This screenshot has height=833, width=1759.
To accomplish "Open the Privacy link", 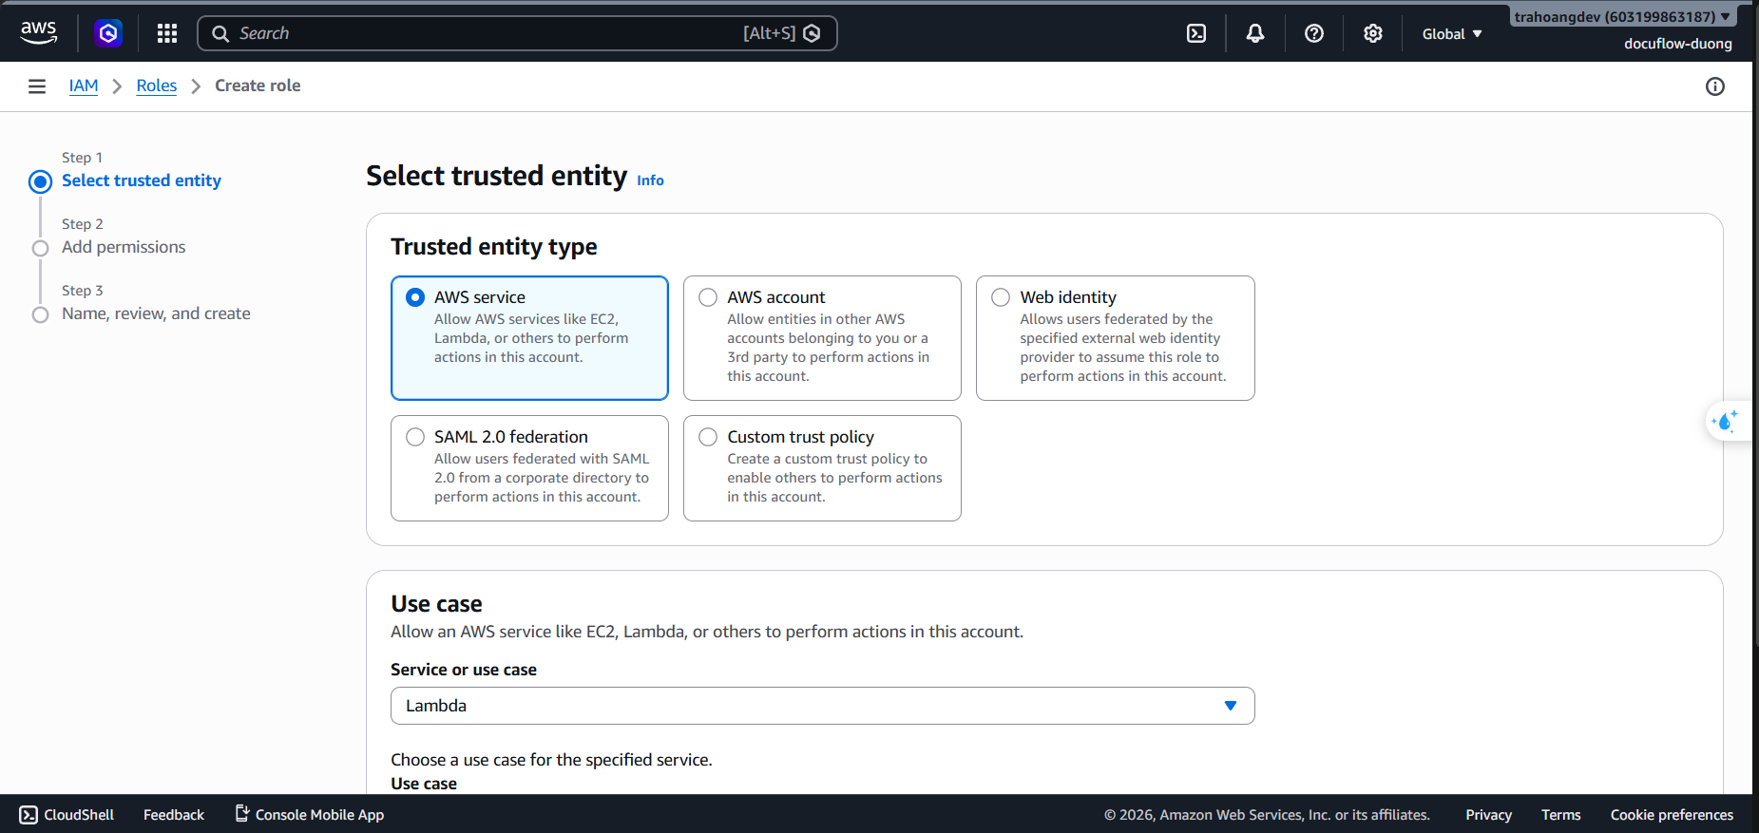I will [1488, 815].
